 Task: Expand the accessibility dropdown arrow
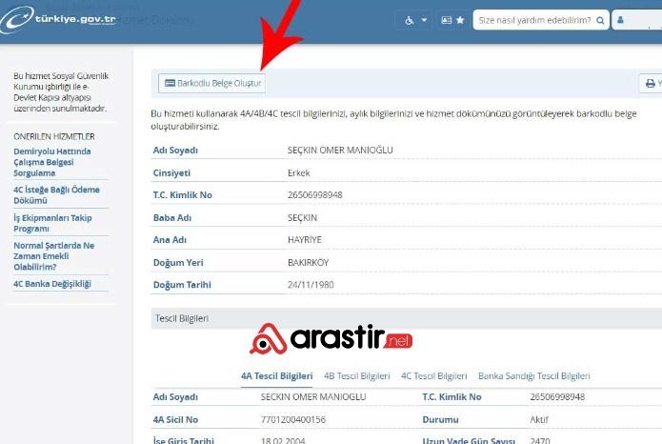click(424, 20)
